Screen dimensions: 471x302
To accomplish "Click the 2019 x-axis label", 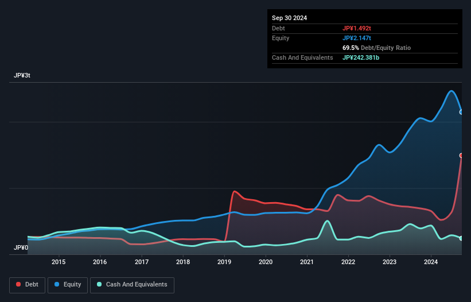I will [224, 262].
